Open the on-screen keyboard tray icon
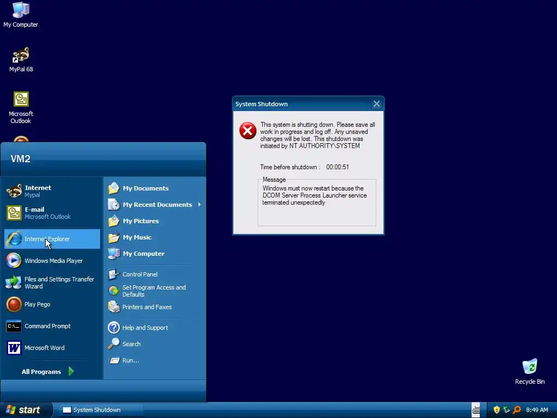The width and height of the screenshot is (557, 418). (x=476, y=410)
